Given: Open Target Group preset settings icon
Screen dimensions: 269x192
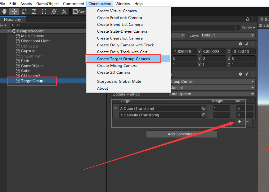Looking at the screenshot, I should [x=247, y=74].
